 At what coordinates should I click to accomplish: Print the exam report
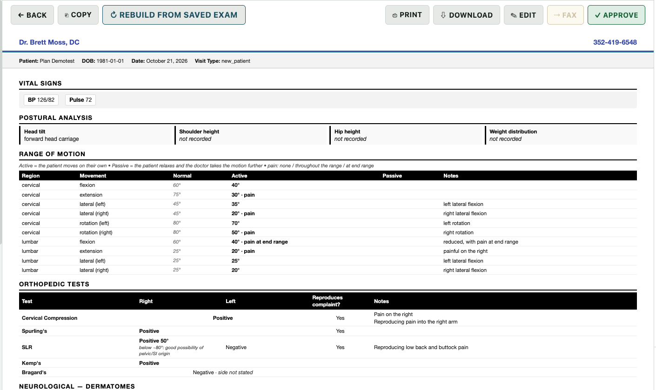click(407, 15)
